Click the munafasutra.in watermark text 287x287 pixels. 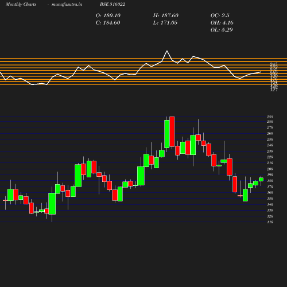[x=67, y=5]
